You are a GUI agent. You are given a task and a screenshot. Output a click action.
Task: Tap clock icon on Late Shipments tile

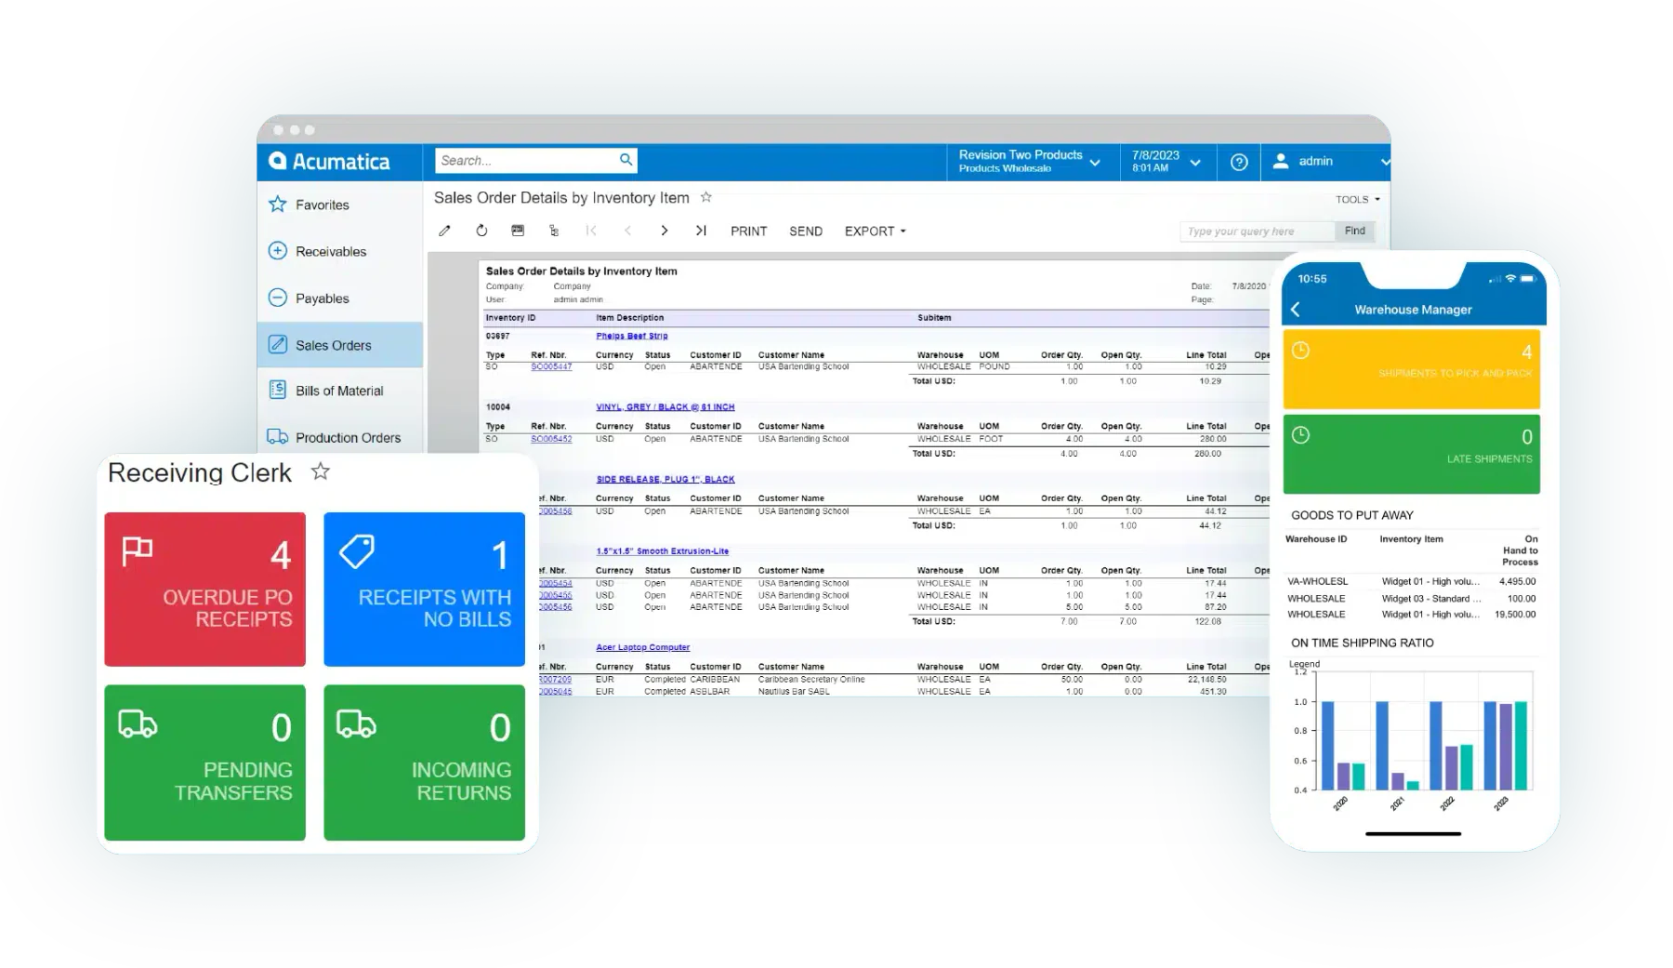click(1301, 435)
